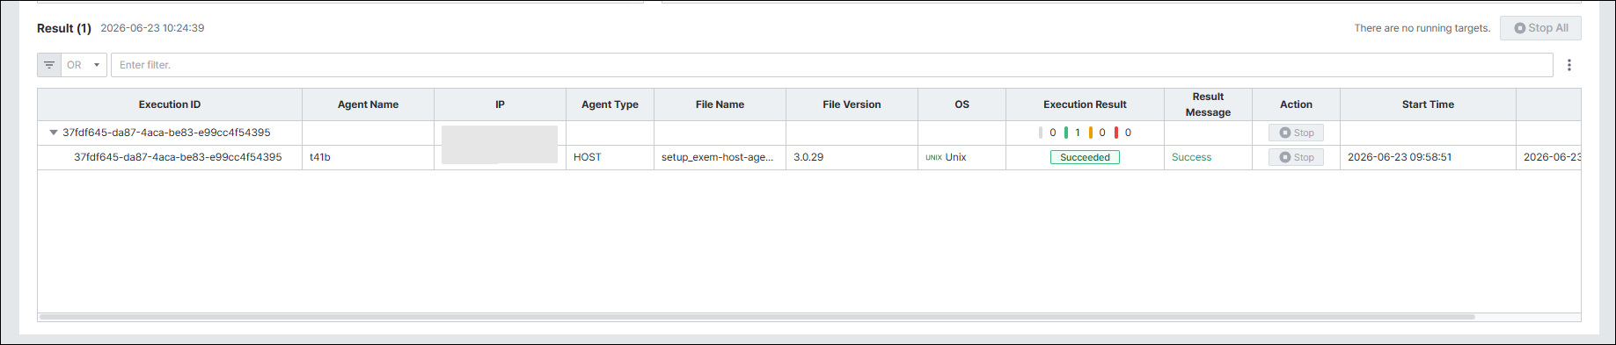Viewport: 1616px width, 345px height.
Task: Click the UNIX OS icon in t41b row
Action: point(933,158)
